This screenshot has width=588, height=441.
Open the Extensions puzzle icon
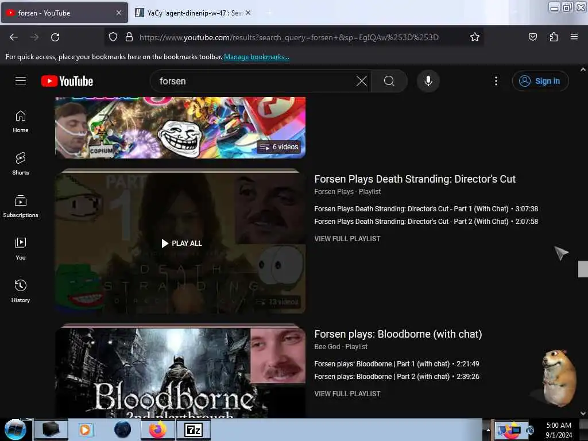(x=554, y=37)
